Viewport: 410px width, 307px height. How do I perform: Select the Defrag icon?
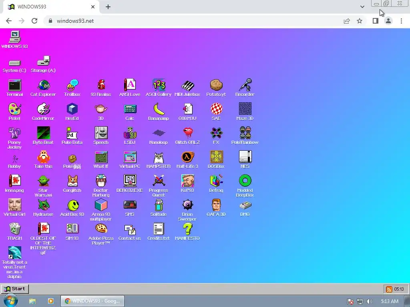coord(216,184)
